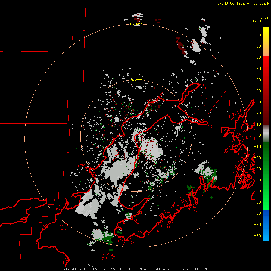
Task: Click the yellow top segment of the color bar
Action: click(266, 42)
